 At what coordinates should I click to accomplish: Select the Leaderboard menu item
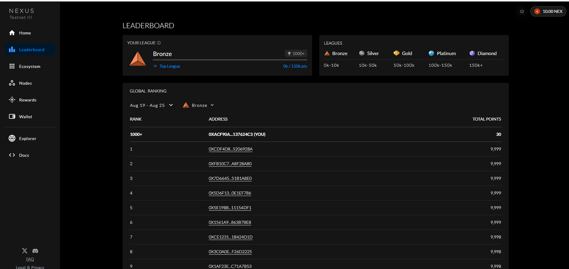point(30,50)
